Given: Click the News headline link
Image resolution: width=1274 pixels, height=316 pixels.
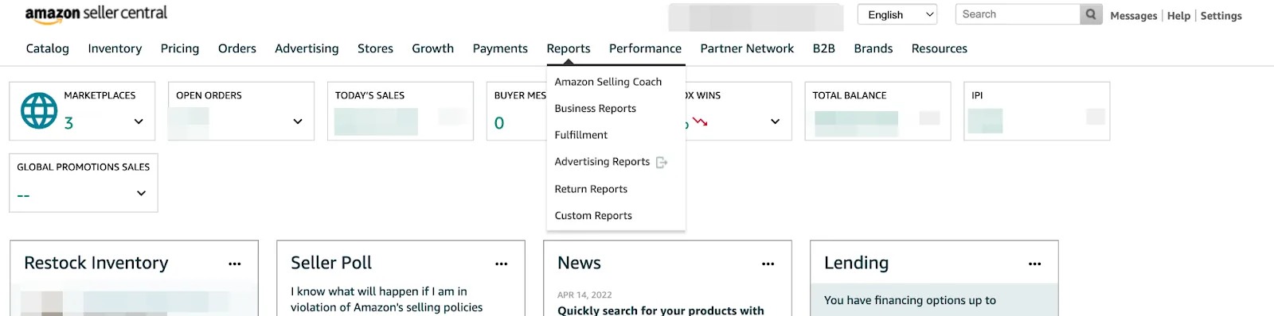Looking at the screenshot, I should coord(661,310).
